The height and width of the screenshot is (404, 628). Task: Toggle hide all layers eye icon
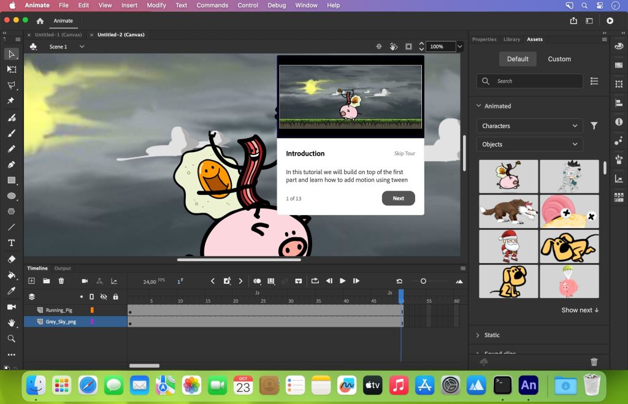103,297
